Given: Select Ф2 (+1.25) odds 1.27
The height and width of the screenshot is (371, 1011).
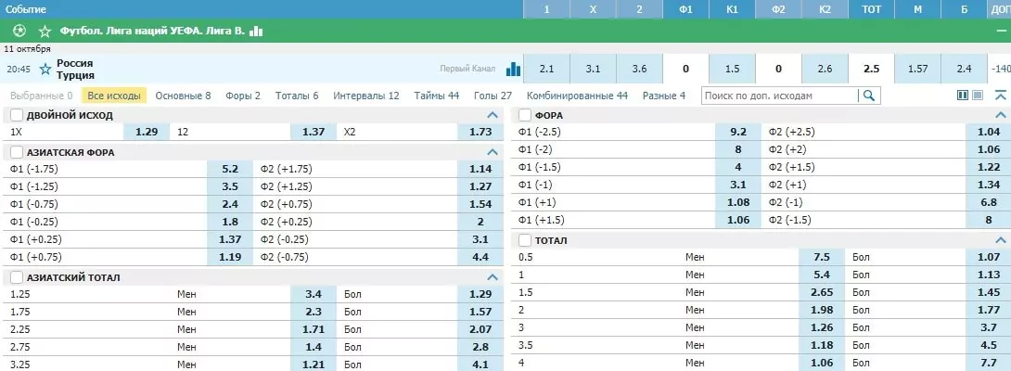Looking at the screenshot, I should click(x=480, y=186).
